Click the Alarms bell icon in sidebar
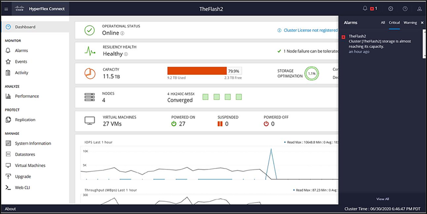The image size is (427, 214). [x=8, y=51]
